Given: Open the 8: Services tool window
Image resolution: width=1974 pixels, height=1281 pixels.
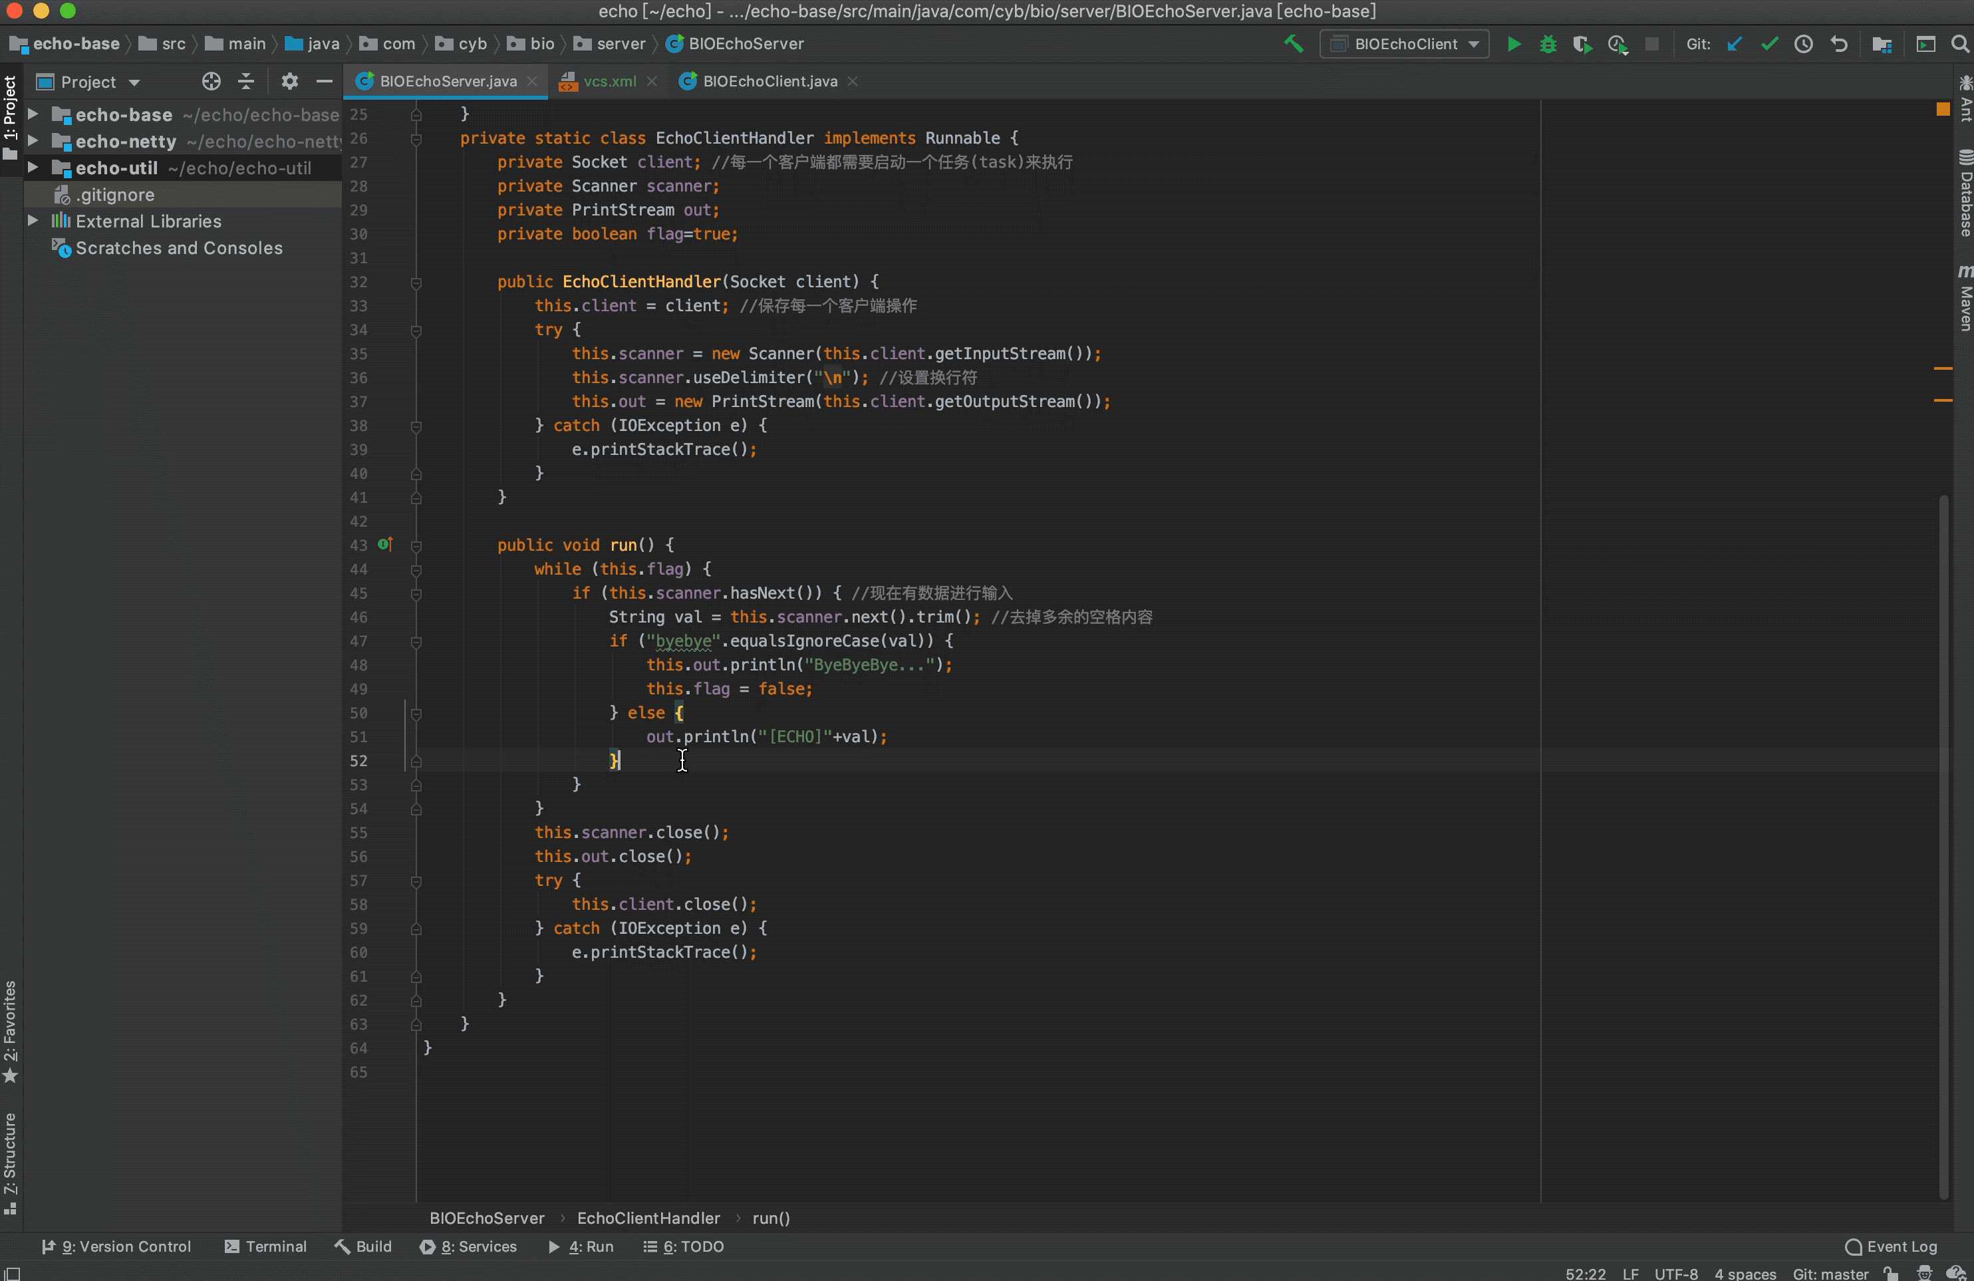Looking at the screenshot, I should (x=469, y=1246).
